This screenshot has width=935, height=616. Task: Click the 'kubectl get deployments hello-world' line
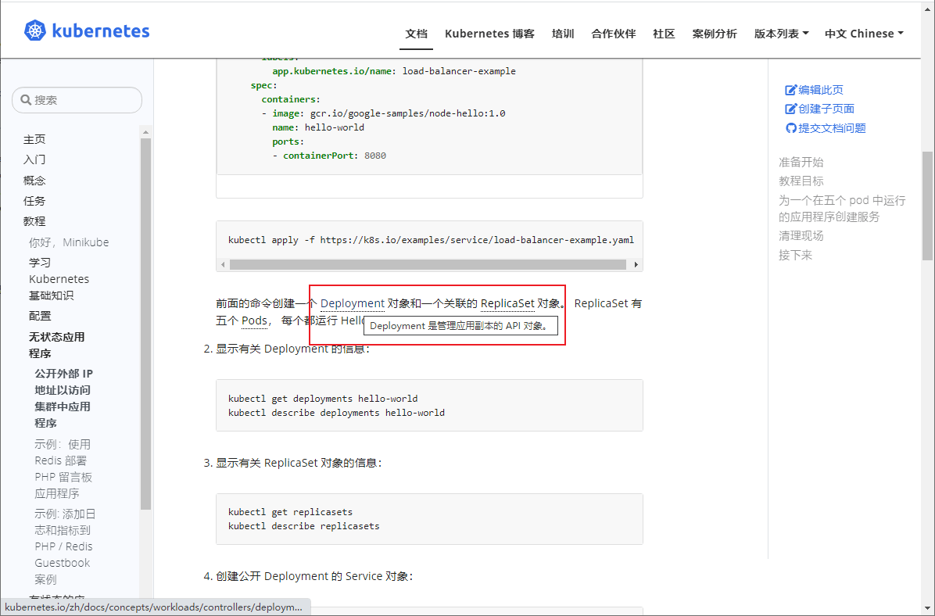(323, 399)
